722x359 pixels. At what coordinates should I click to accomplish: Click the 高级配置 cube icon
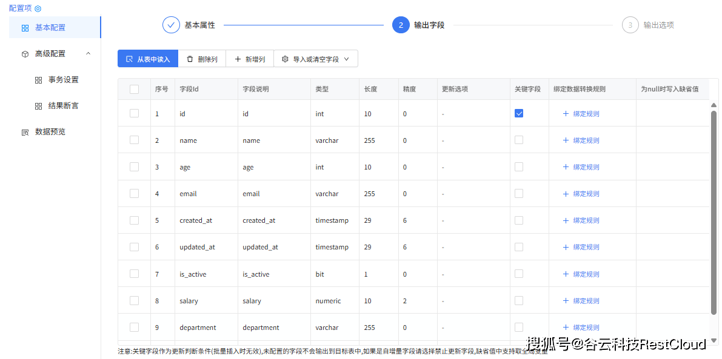click(25, 54)
